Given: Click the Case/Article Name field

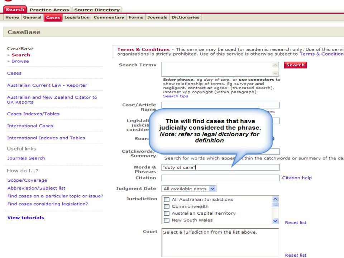Looking at the screenshot, I should [220, 105].
